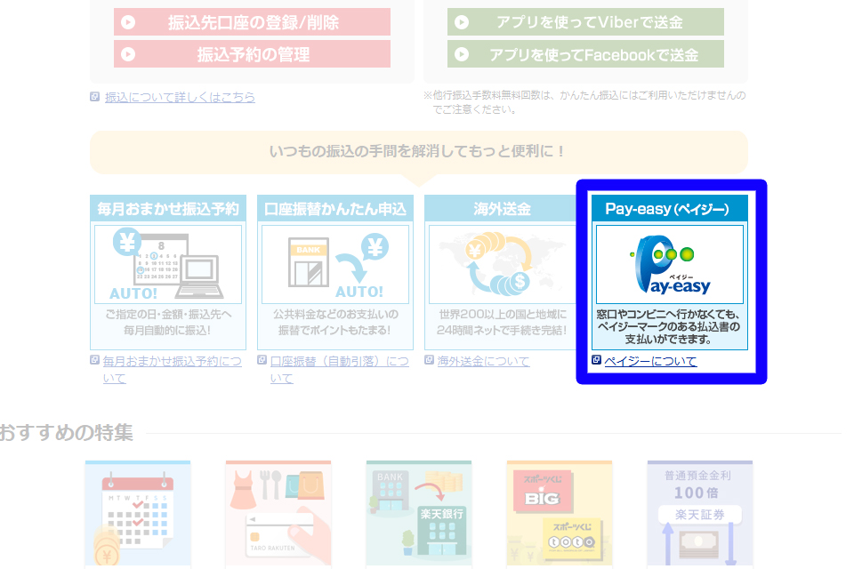Open the 普通預金金利100倍 楽天証券 thumbnail
Image resolution: width=854 pixels, height=569 pixels.
[x=700, y=515]
